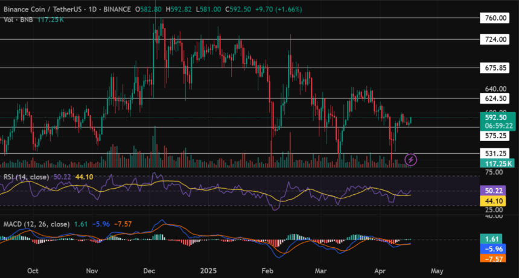Click the Oct label on time axis
Image resolution: width=519 pixels, height=278 pixels.
coord(33,271)
